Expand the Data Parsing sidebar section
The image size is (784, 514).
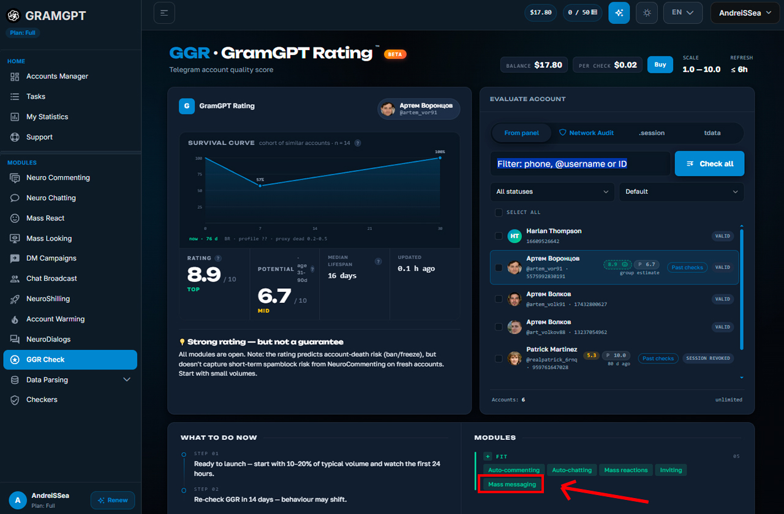coord(70,379)
